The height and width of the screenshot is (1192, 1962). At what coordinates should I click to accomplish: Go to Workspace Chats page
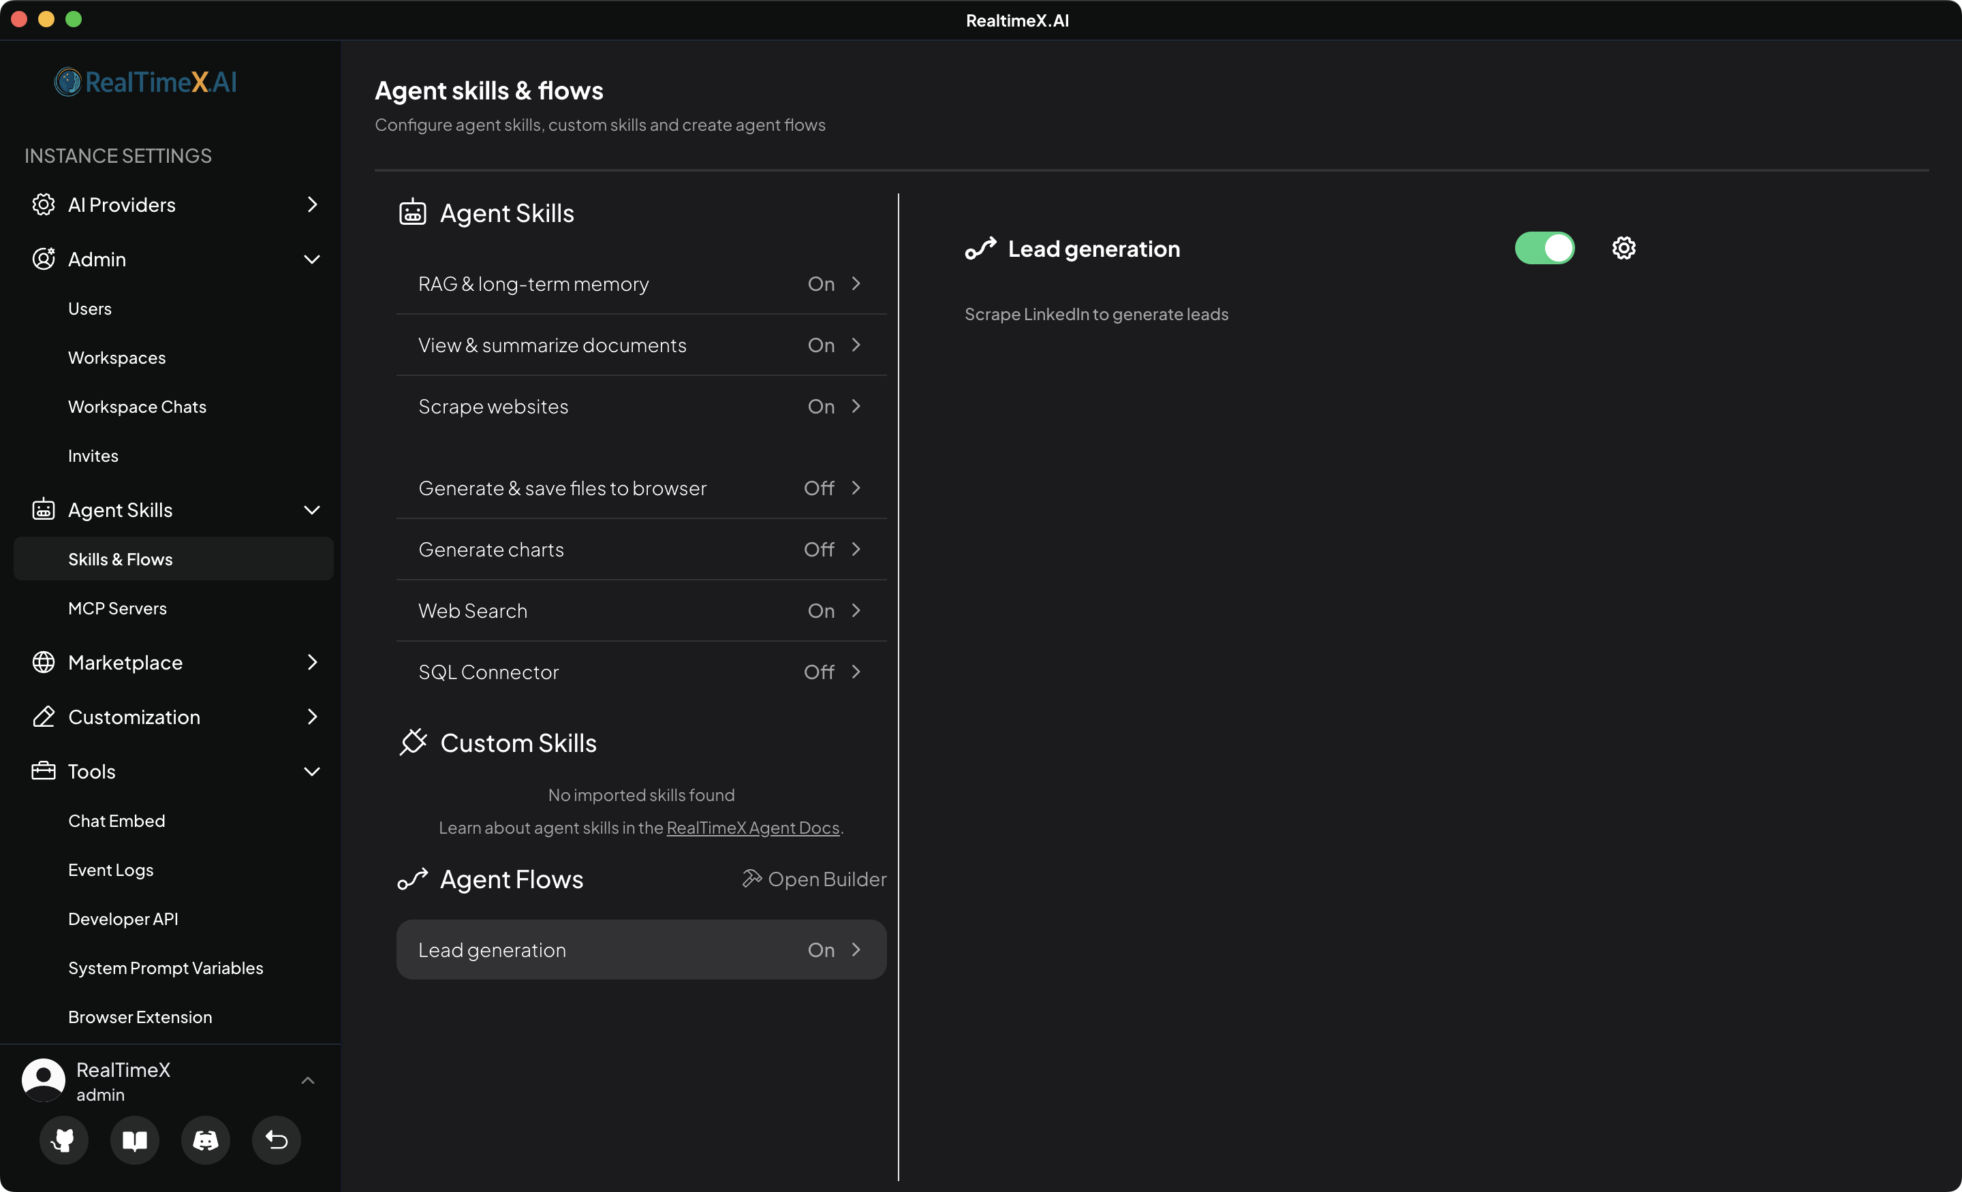(137, 407)
